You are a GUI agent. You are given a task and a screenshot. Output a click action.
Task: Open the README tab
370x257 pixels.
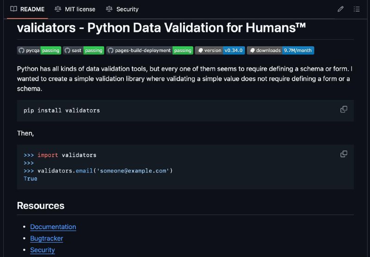(27, 9)
